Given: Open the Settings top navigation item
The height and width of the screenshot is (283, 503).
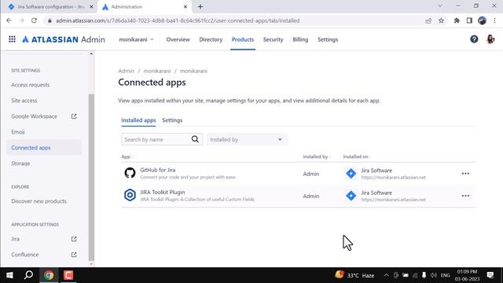Looking at the screenshot, I should (328, 39).
